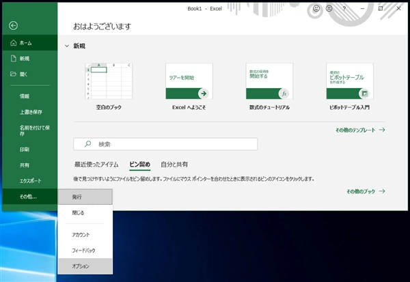This screenshot has height=282, width=410.
Task: Click the open folder icon beside 開く
Action: (14, 74)
